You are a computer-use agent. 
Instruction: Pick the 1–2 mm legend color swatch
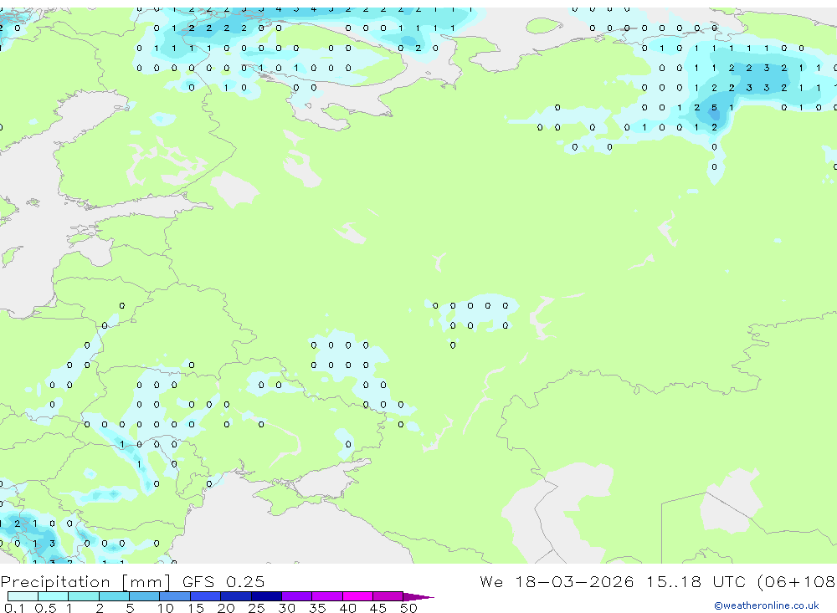84,596
